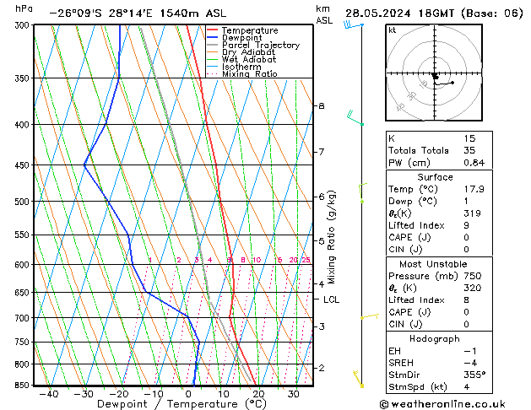
Task: Select the 'Dewpoint' legend label
Action: (x=241, y=38)
